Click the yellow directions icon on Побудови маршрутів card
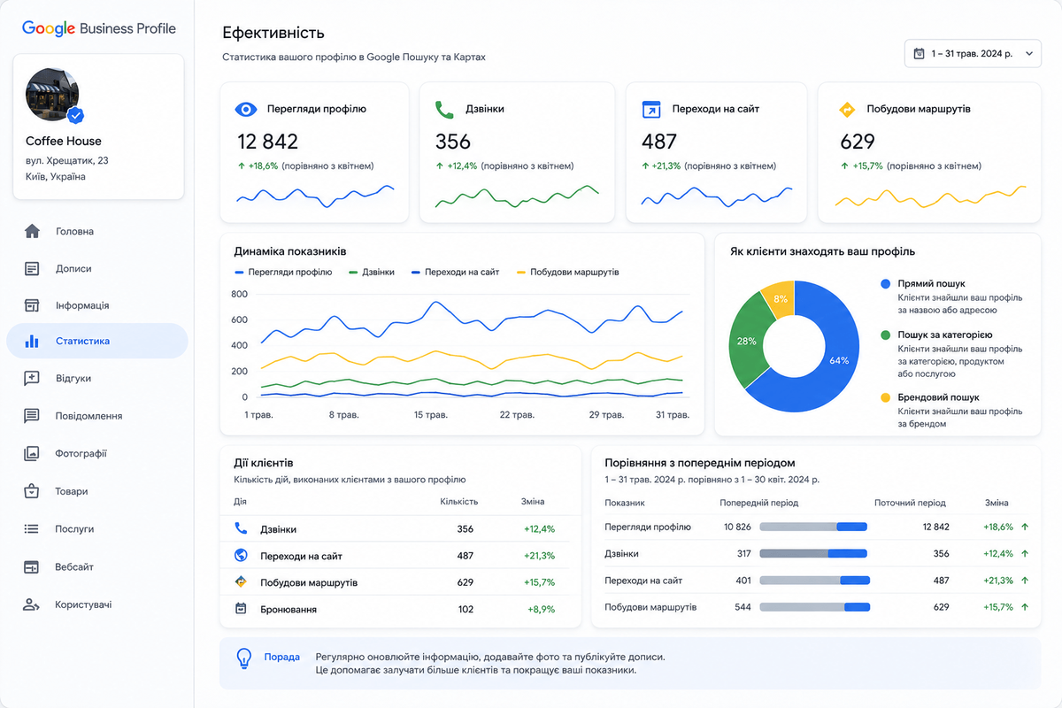 (x=847, y=110)
